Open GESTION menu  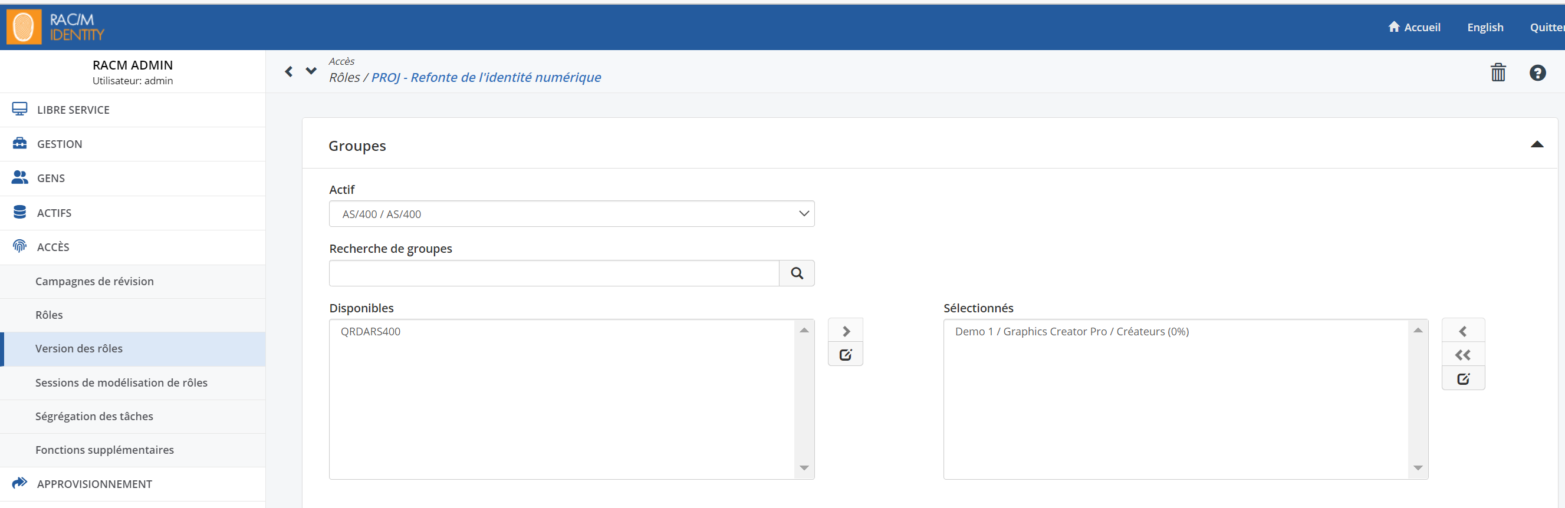[133, 144]
